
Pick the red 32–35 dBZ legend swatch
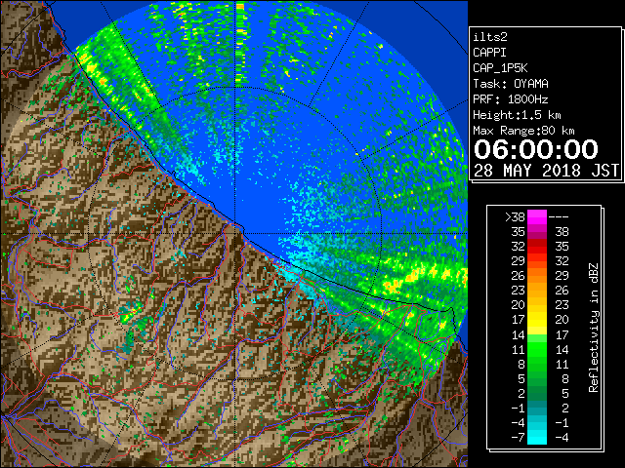pyautogui.click(x=537, y=247)
